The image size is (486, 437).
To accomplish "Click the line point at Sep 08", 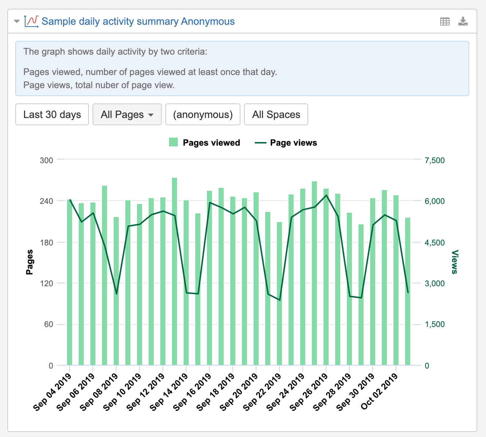I will tap(116, 294).
